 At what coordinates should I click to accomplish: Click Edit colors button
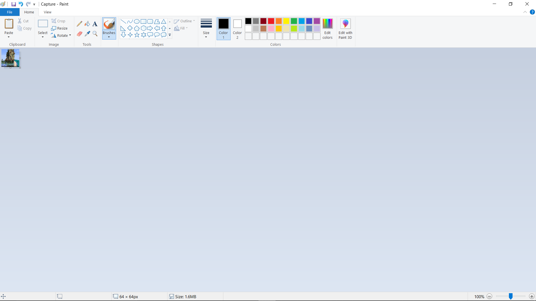327,28
